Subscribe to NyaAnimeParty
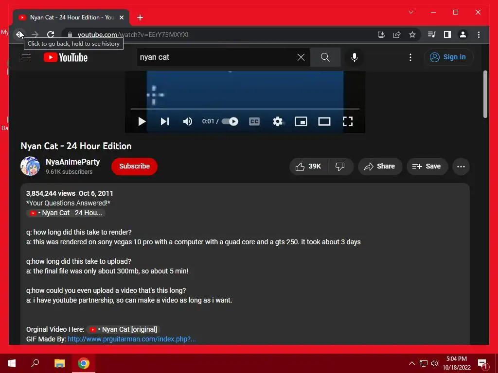This screenshot has height=373, width=498. click(x=134, y=166)
